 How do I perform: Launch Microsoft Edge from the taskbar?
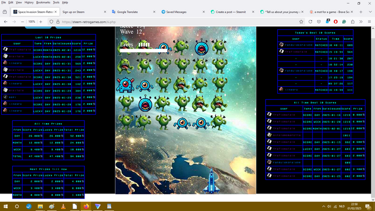click(x=29, y=206)
